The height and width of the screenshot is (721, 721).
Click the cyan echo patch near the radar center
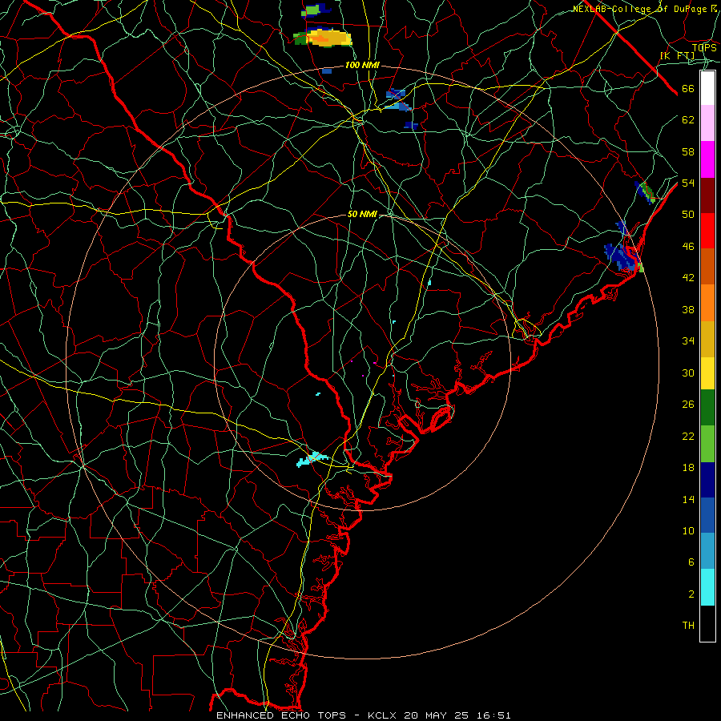[312, 458]
